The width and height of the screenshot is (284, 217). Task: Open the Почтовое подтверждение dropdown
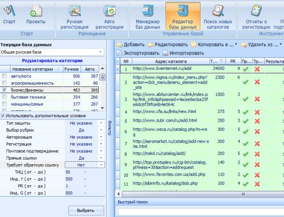(x=101, y=151)
